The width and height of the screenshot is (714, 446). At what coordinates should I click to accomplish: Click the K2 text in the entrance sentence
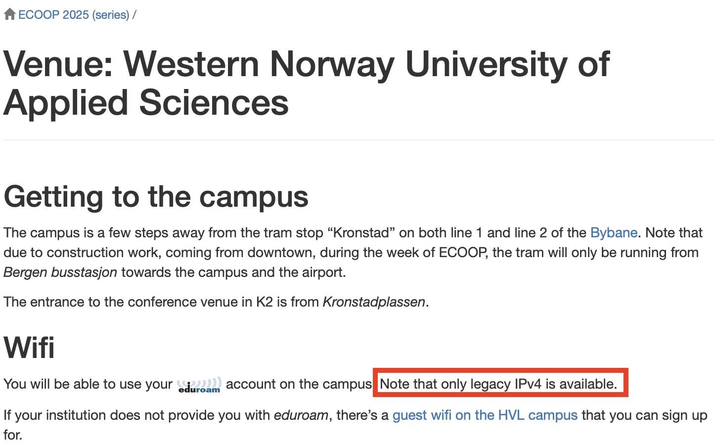point(265,302)
